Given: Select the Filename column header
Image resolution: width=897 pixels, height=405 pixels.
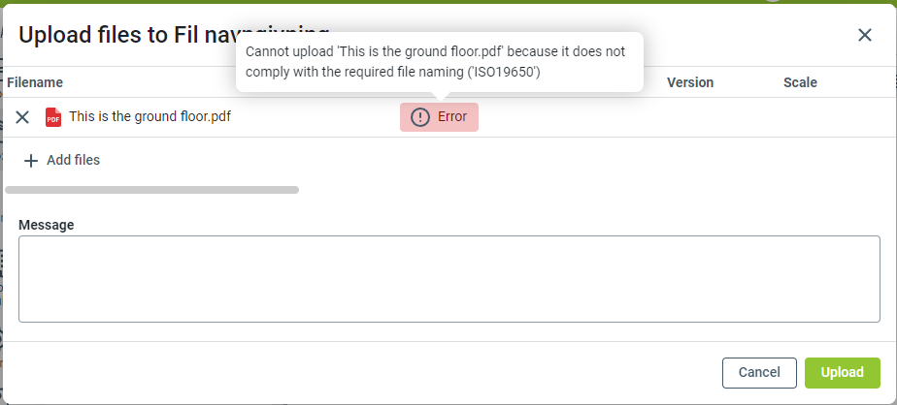Looking at the screenshot, I should coord(35,82).
